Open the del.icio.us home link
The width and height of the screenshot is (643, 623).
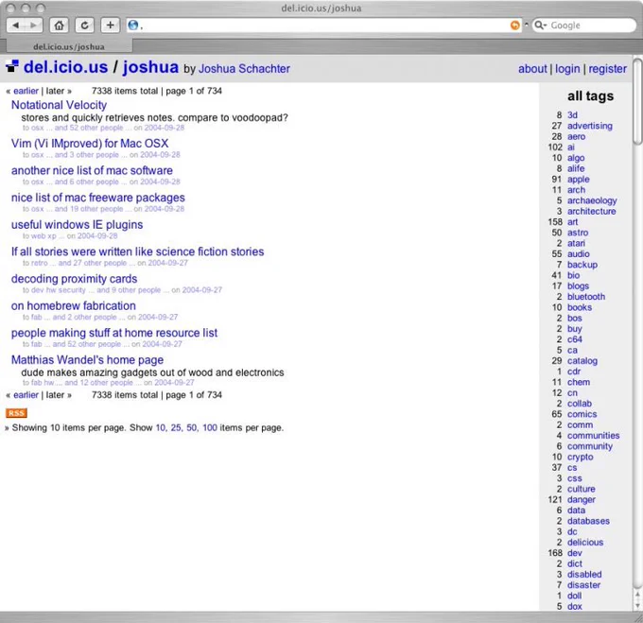(65, 67)
